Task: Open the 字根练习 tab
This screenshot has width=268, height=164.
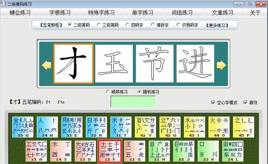Action: (x=60, y=13)
